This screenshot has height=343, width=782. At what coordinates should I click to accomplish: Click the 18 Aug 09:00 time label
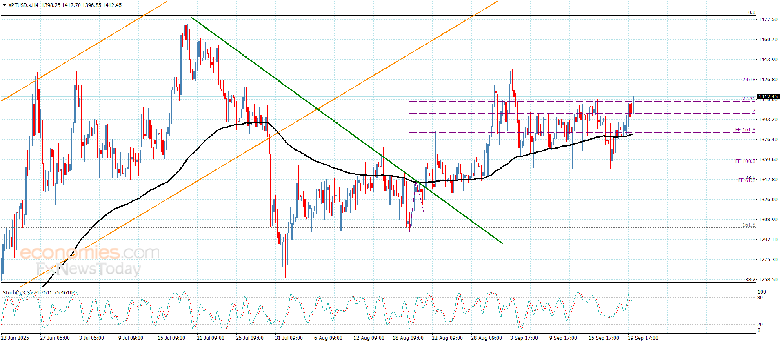click(x=408, y=338)
